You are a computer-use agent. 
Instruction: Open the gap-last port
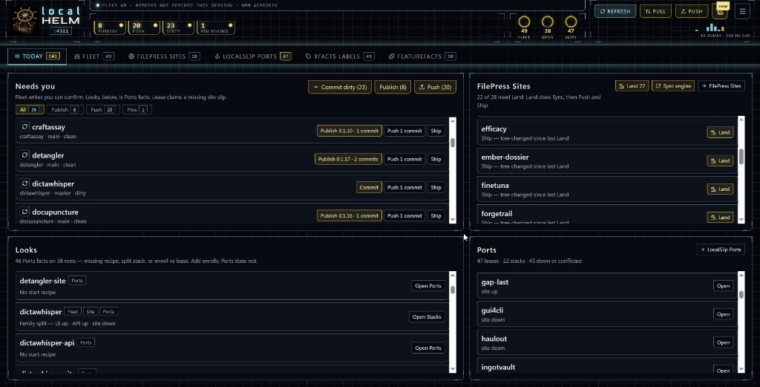[723, 286]
